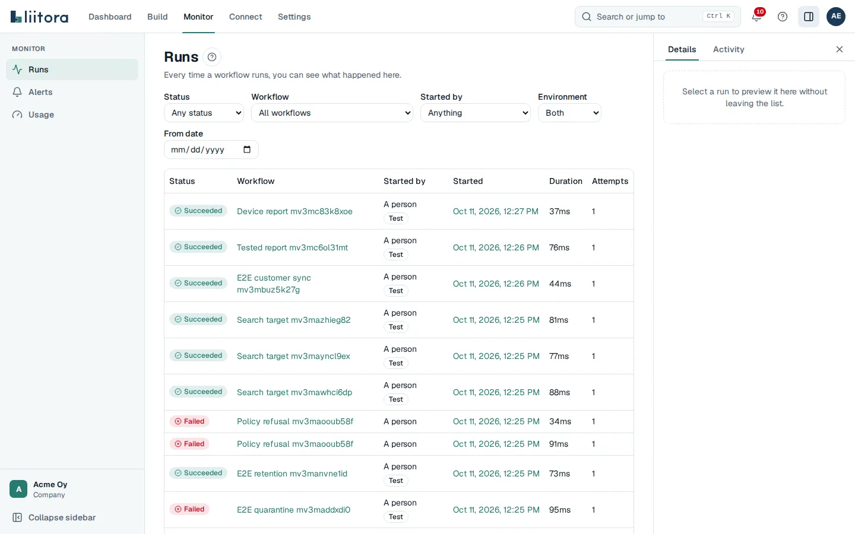Open Policy refusal run lasting 34ms
The image size is (855, 534).
pyautogui.click(x=295, y=421)
